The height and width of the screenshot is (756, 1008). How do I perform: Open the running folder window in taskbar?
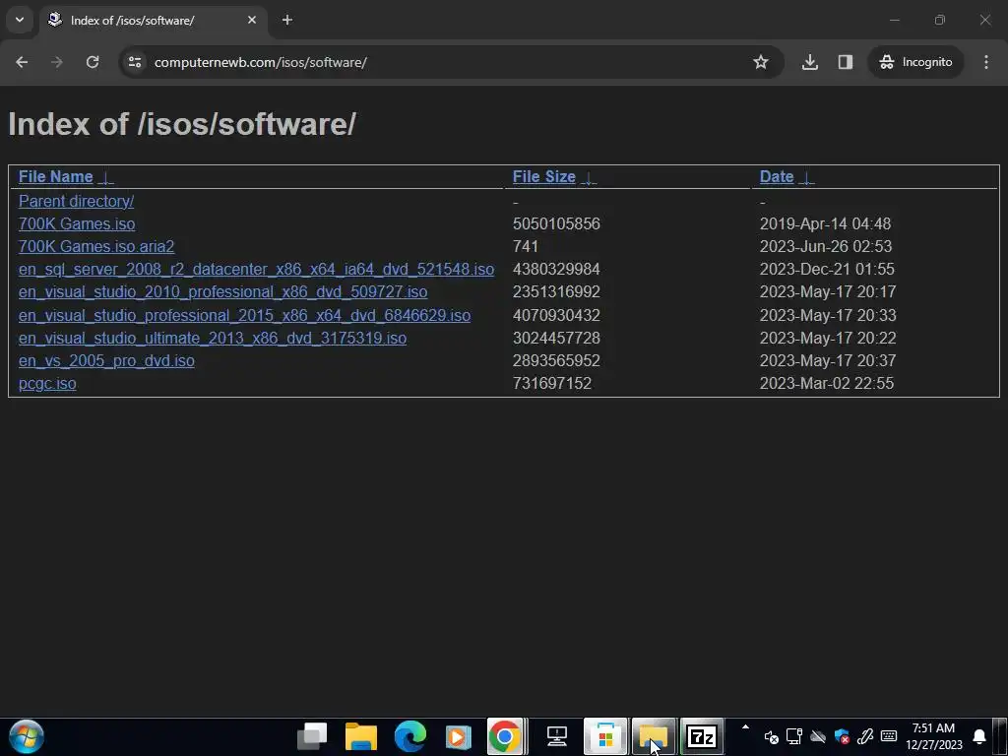[x=654, y=736]
